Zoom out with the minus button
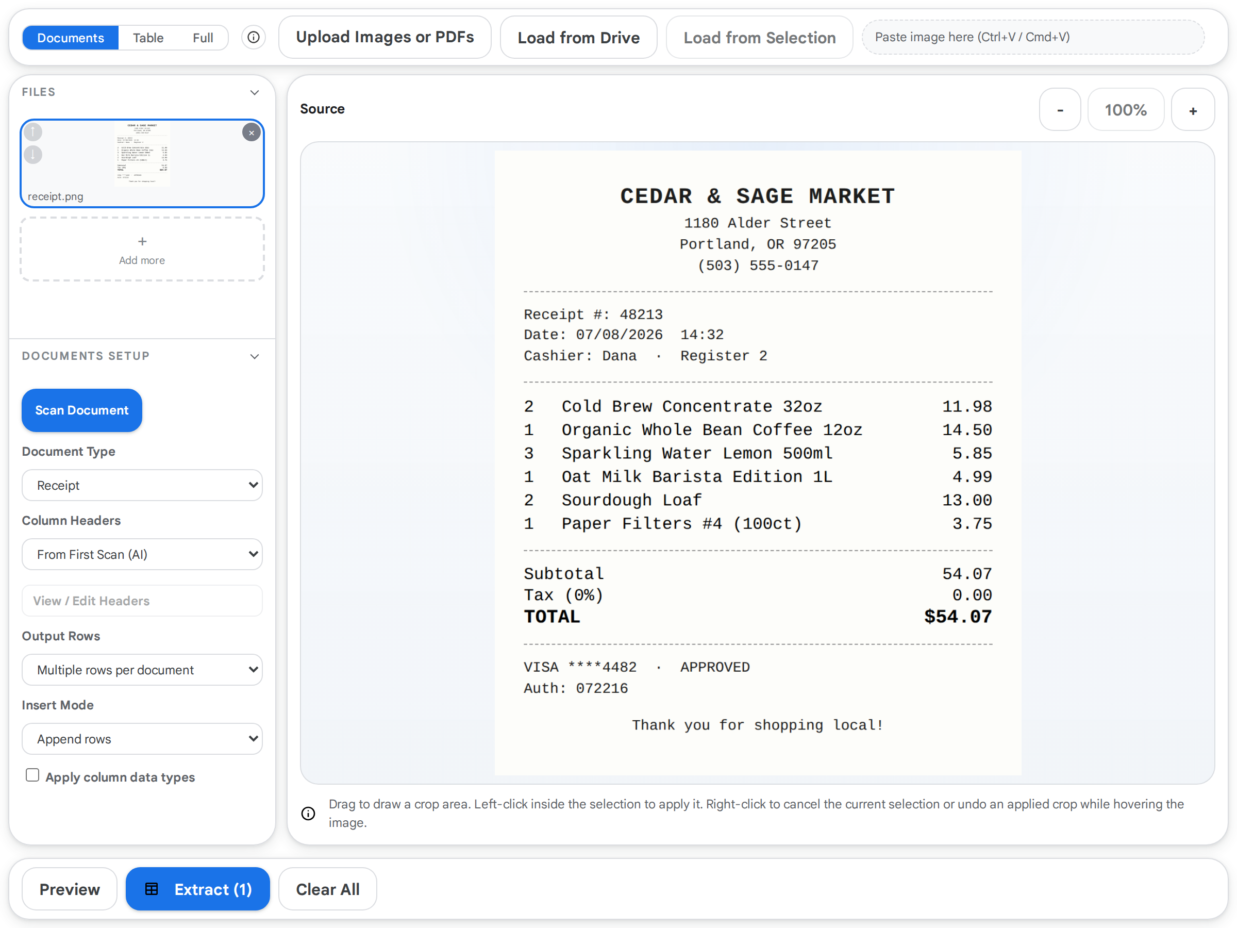 pyautogui.click(x=1060, y=110)
